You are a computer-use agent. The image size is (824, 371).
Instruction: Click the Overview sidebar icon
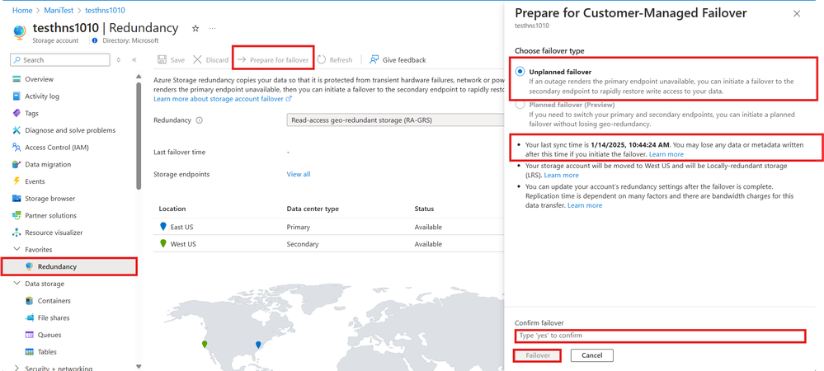[16, 79]
